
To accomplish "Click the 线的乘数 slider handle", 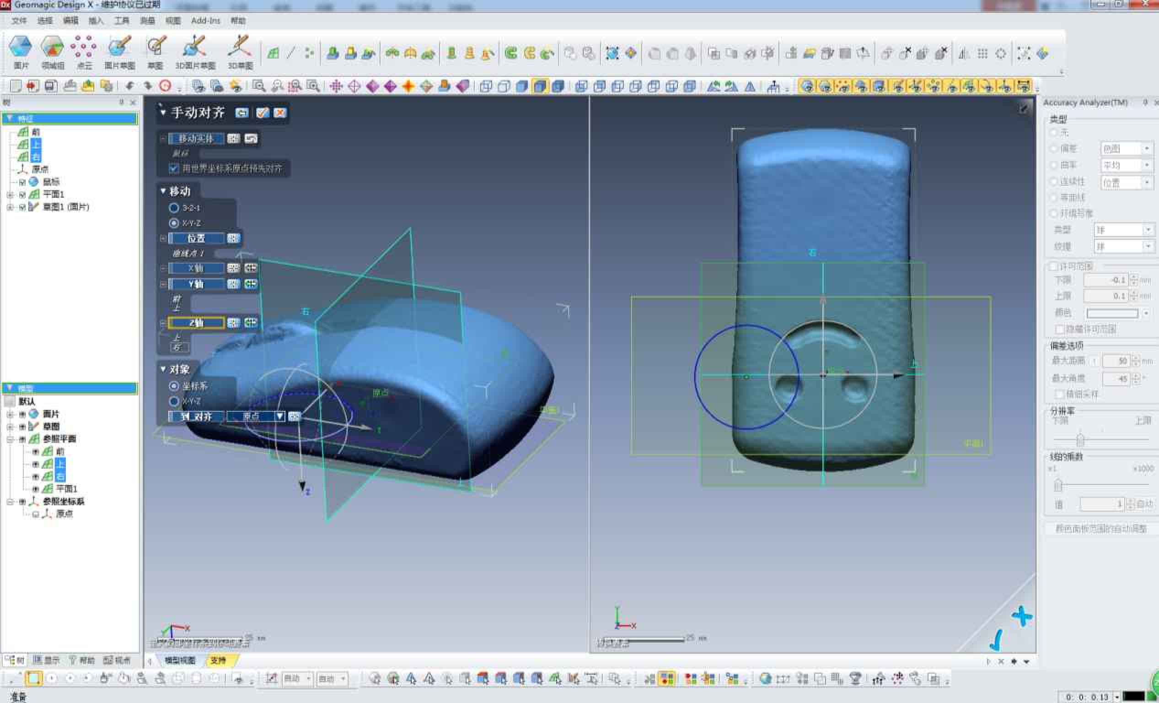I will (x=1058, y=484).
